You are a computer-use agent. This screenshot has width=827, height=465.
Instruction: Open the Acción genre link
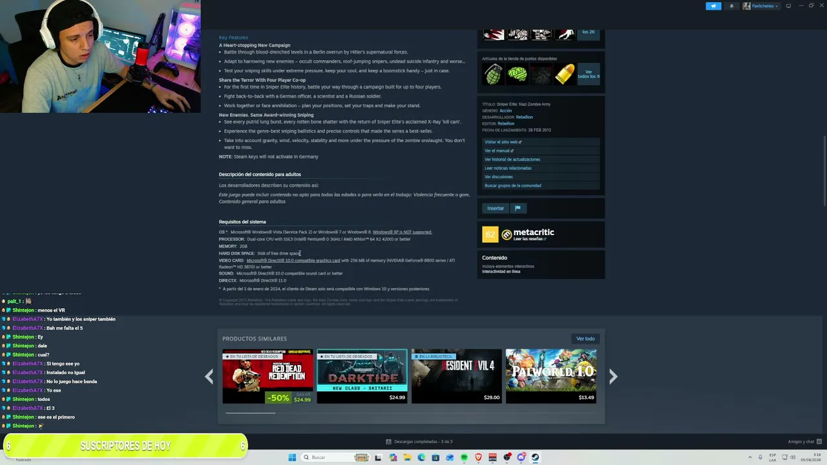pos(505,110)
